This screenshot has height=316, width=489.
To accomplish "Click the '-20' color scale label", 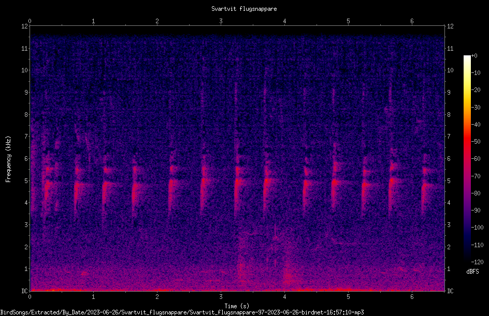I will [476, 90].
